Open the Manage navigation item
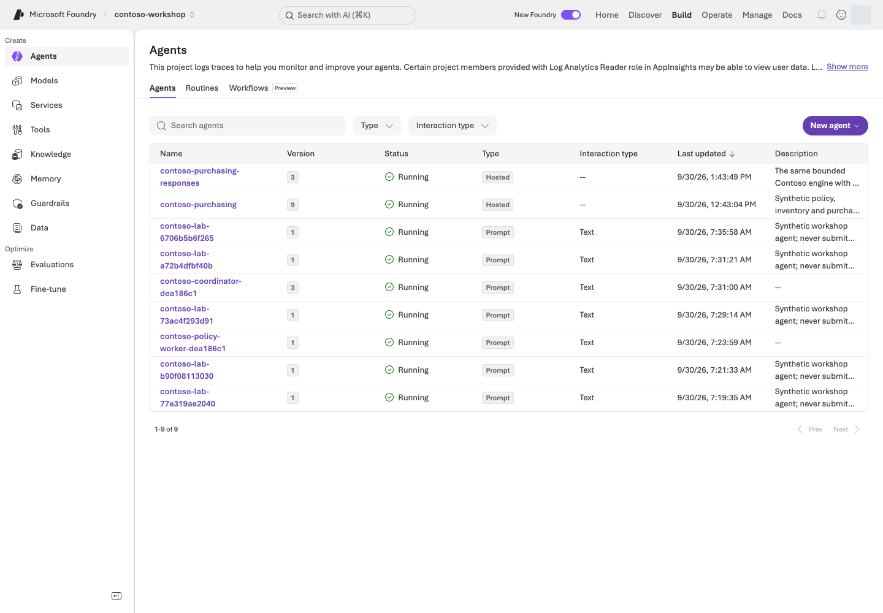 click(757, 15)
